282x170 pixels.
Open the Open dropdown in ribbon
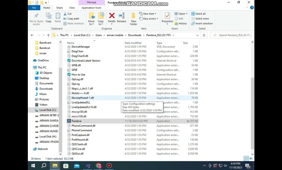pyautogui.click(x=181, y=14)
